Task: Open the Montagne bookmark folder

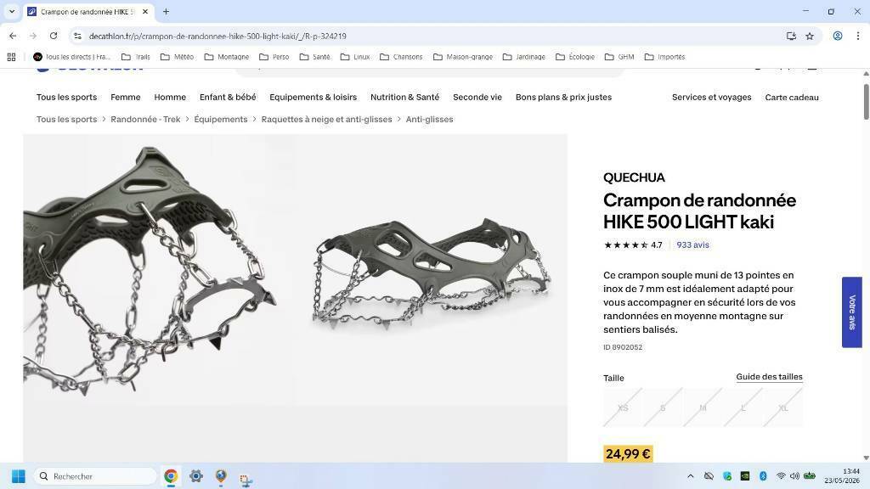Action: [226, 57]
